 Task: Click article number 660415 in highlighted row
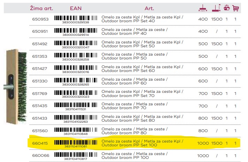tap(40, 143)
